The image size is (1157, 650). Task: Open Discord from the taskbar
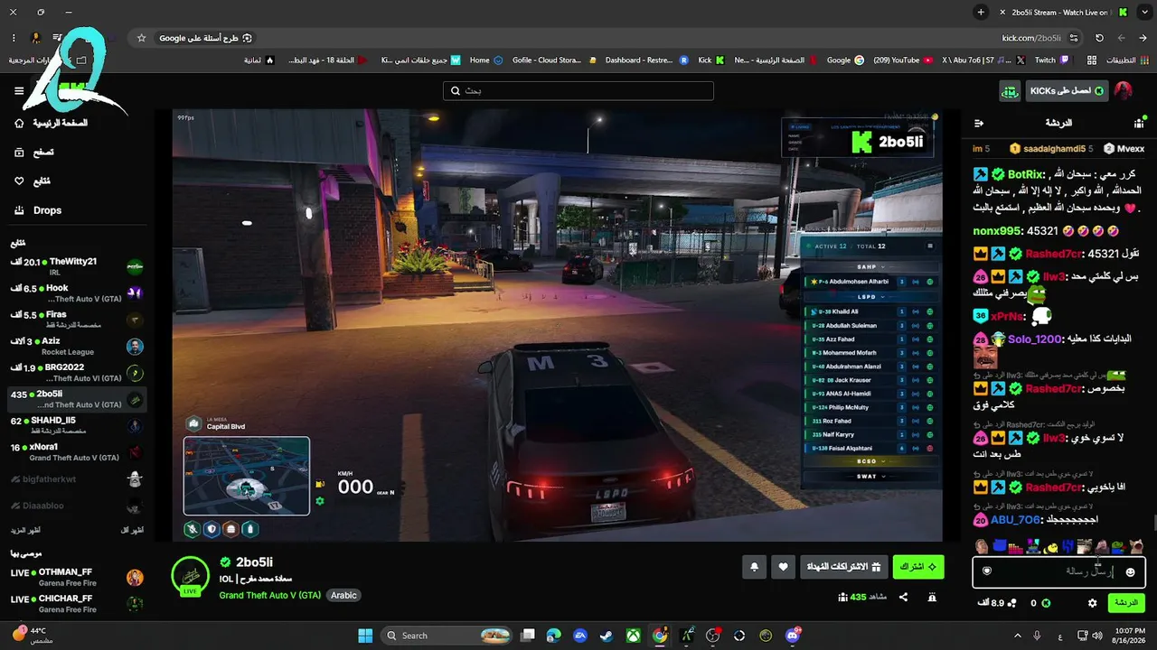pyautogui.click(x=793, y=636)
